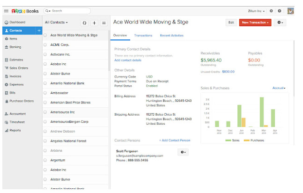Tick the Activcare Inc. checkbox
The width and height of the screenshot is (303, 193).
(45, 54)
